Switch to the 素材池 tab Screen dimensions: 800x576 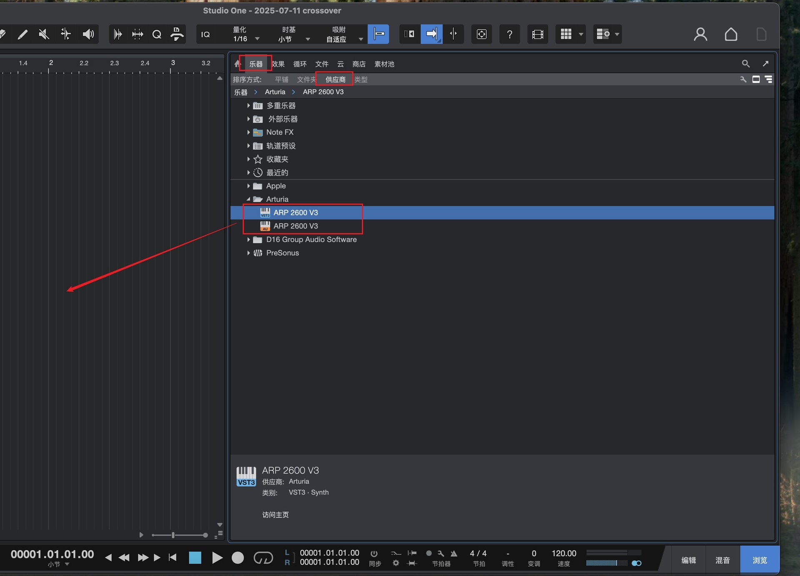point(384,64)
